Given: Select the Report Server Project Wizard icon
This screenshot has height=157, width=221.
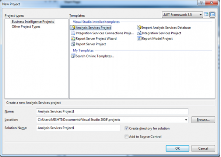Looking at the screenshot, I should pyautogui.click(x=73, y=38).
